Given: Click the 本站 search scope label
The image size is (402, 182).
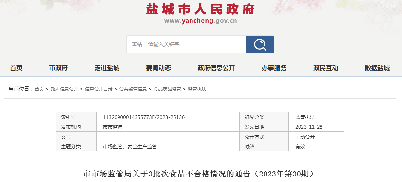Looking at the screenshot, I should tap(137, 44).
